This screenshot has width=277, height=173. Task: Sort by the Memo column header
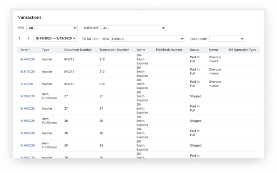pos(214,50)
